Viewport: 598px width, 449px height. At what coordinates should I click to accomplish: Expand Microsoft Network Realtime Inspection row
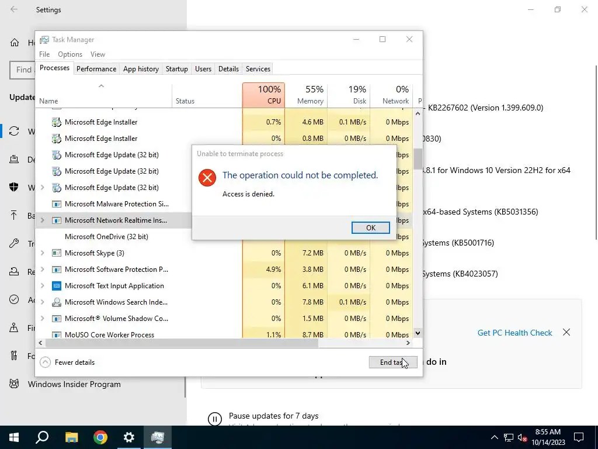point(42,220)
